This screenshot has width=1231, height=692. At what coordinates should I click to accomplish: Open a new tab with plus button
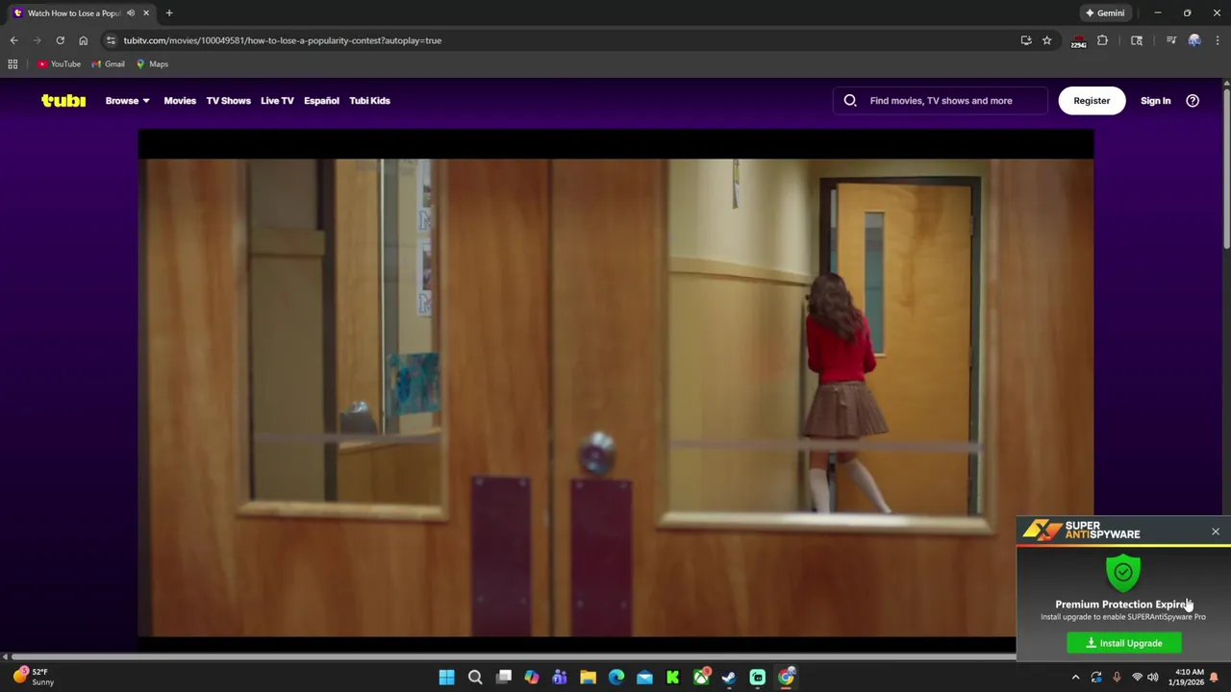point(169,13)
